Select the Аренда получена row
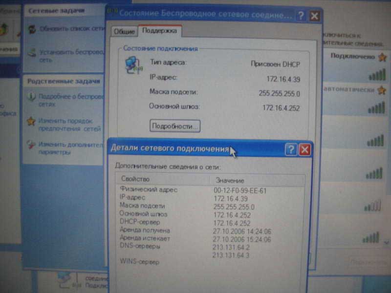391x293 pixels. [x=210, y=230]
